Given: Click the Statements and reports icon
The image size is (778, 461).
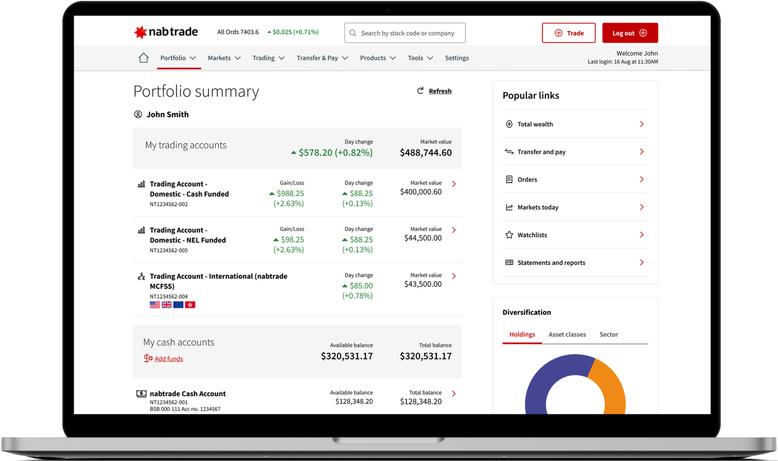Looking at the screenshot, I should tap(509, 262).
